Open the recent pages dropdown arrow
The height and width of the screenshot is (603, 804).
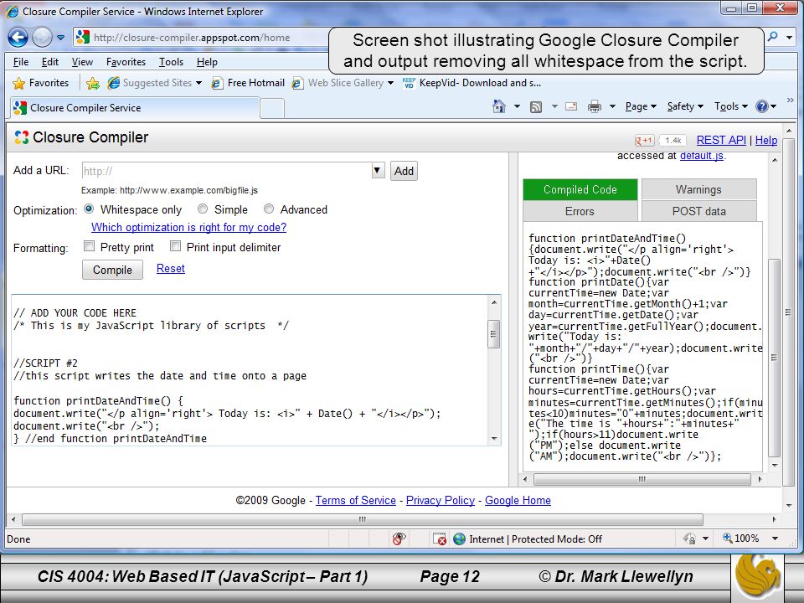coord(60,38)
